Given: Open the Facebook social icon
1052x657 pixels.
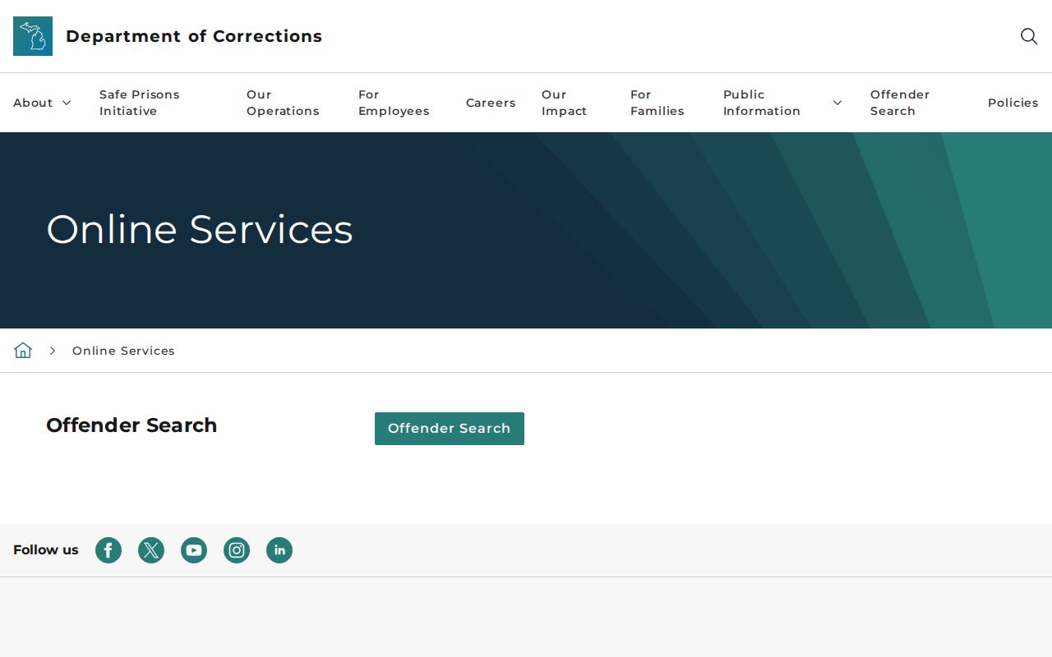Looking at the screenshot, I should 108,550.
